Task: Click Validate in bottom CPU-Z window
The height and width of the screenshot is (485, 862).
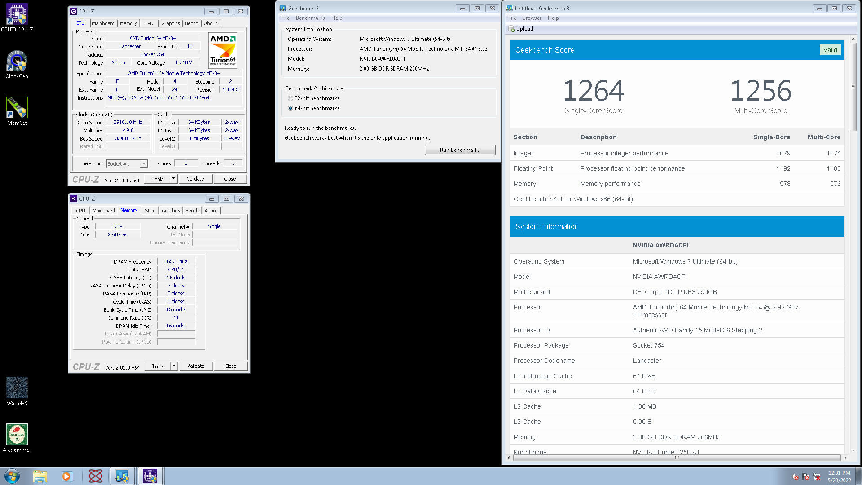Action: point(196,366)
